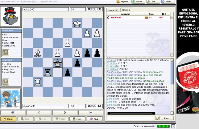Select the Socios tab
Viewport: 199px width, 129px height.
[x=126, y=10]
